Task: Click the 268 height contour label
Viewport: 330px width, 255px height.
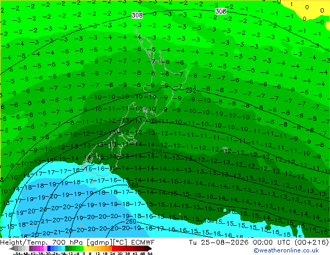Action: tap(133, 185)
